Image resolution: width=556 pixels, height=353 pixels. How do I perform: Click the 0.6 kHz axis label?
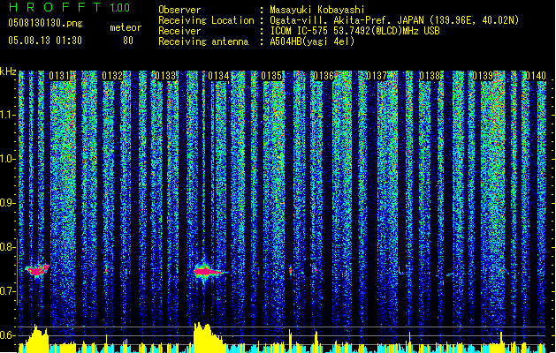coord(8,335)
